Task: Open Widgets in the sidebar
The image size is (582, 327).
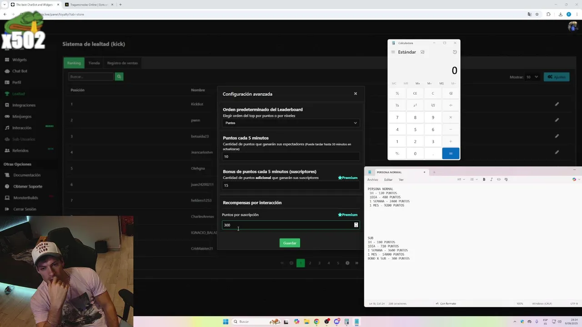Action: point(19,59)
